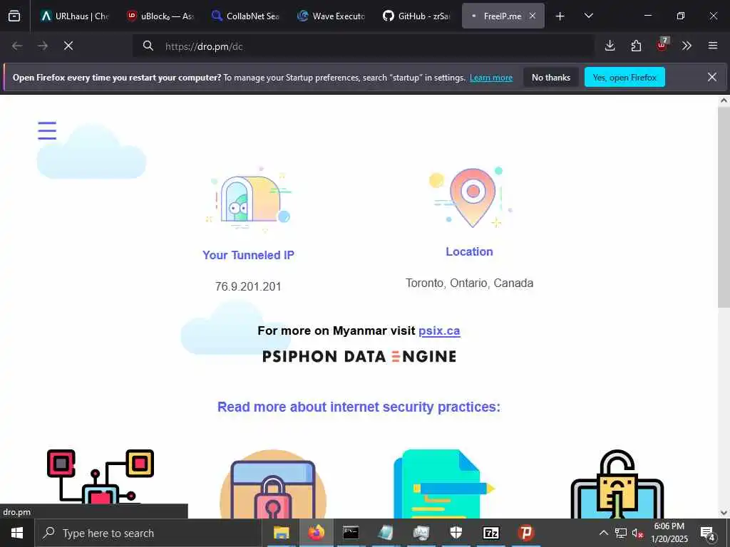Click the Psiphon Data Engine logo
730x547 pixels.
(359, 356)
